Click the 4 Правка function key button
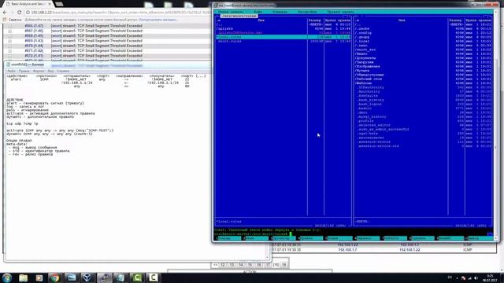This screenshot has width=504, height=283. [x=311, y=238]
